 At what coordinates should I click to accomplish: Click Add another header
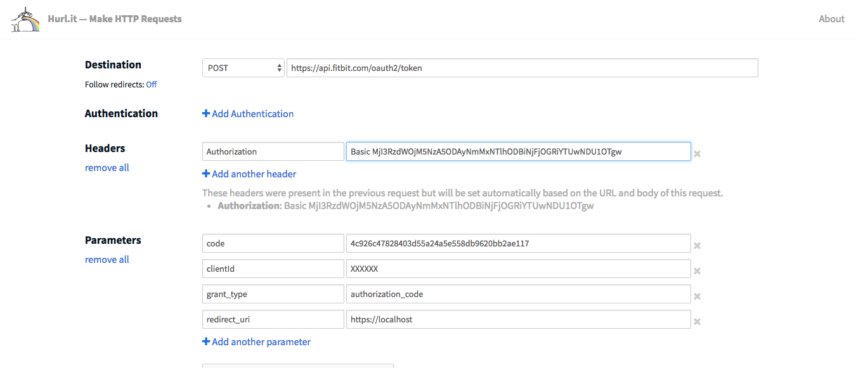click(249, 174)
